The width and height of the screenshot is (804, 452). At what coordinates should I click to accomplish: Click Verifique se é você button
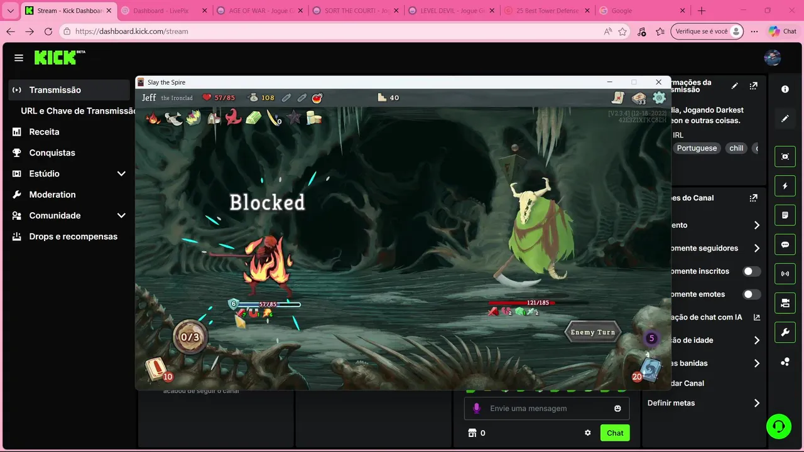tap(707, 31)
